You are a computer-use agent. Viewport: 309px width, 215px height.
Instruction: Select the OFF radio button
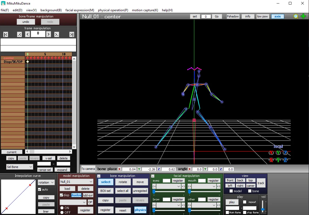coord(62,213)
